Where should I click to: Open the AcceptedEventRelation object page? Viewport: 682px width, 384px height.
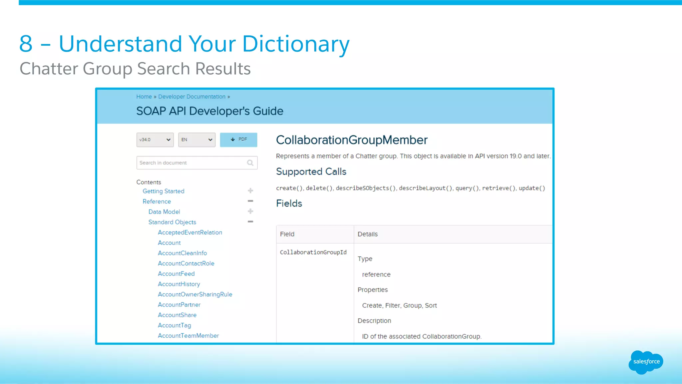190,232
